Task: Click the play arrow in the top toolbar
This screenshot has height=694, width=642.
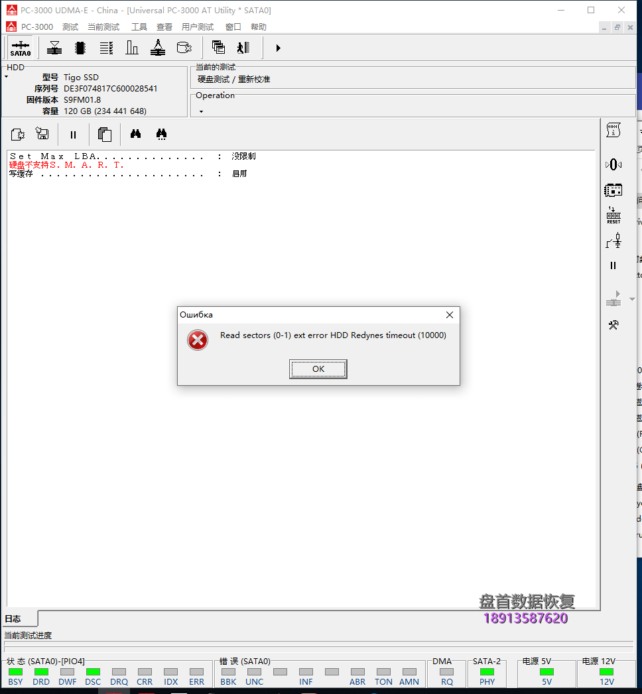Action: pos(278,48)
